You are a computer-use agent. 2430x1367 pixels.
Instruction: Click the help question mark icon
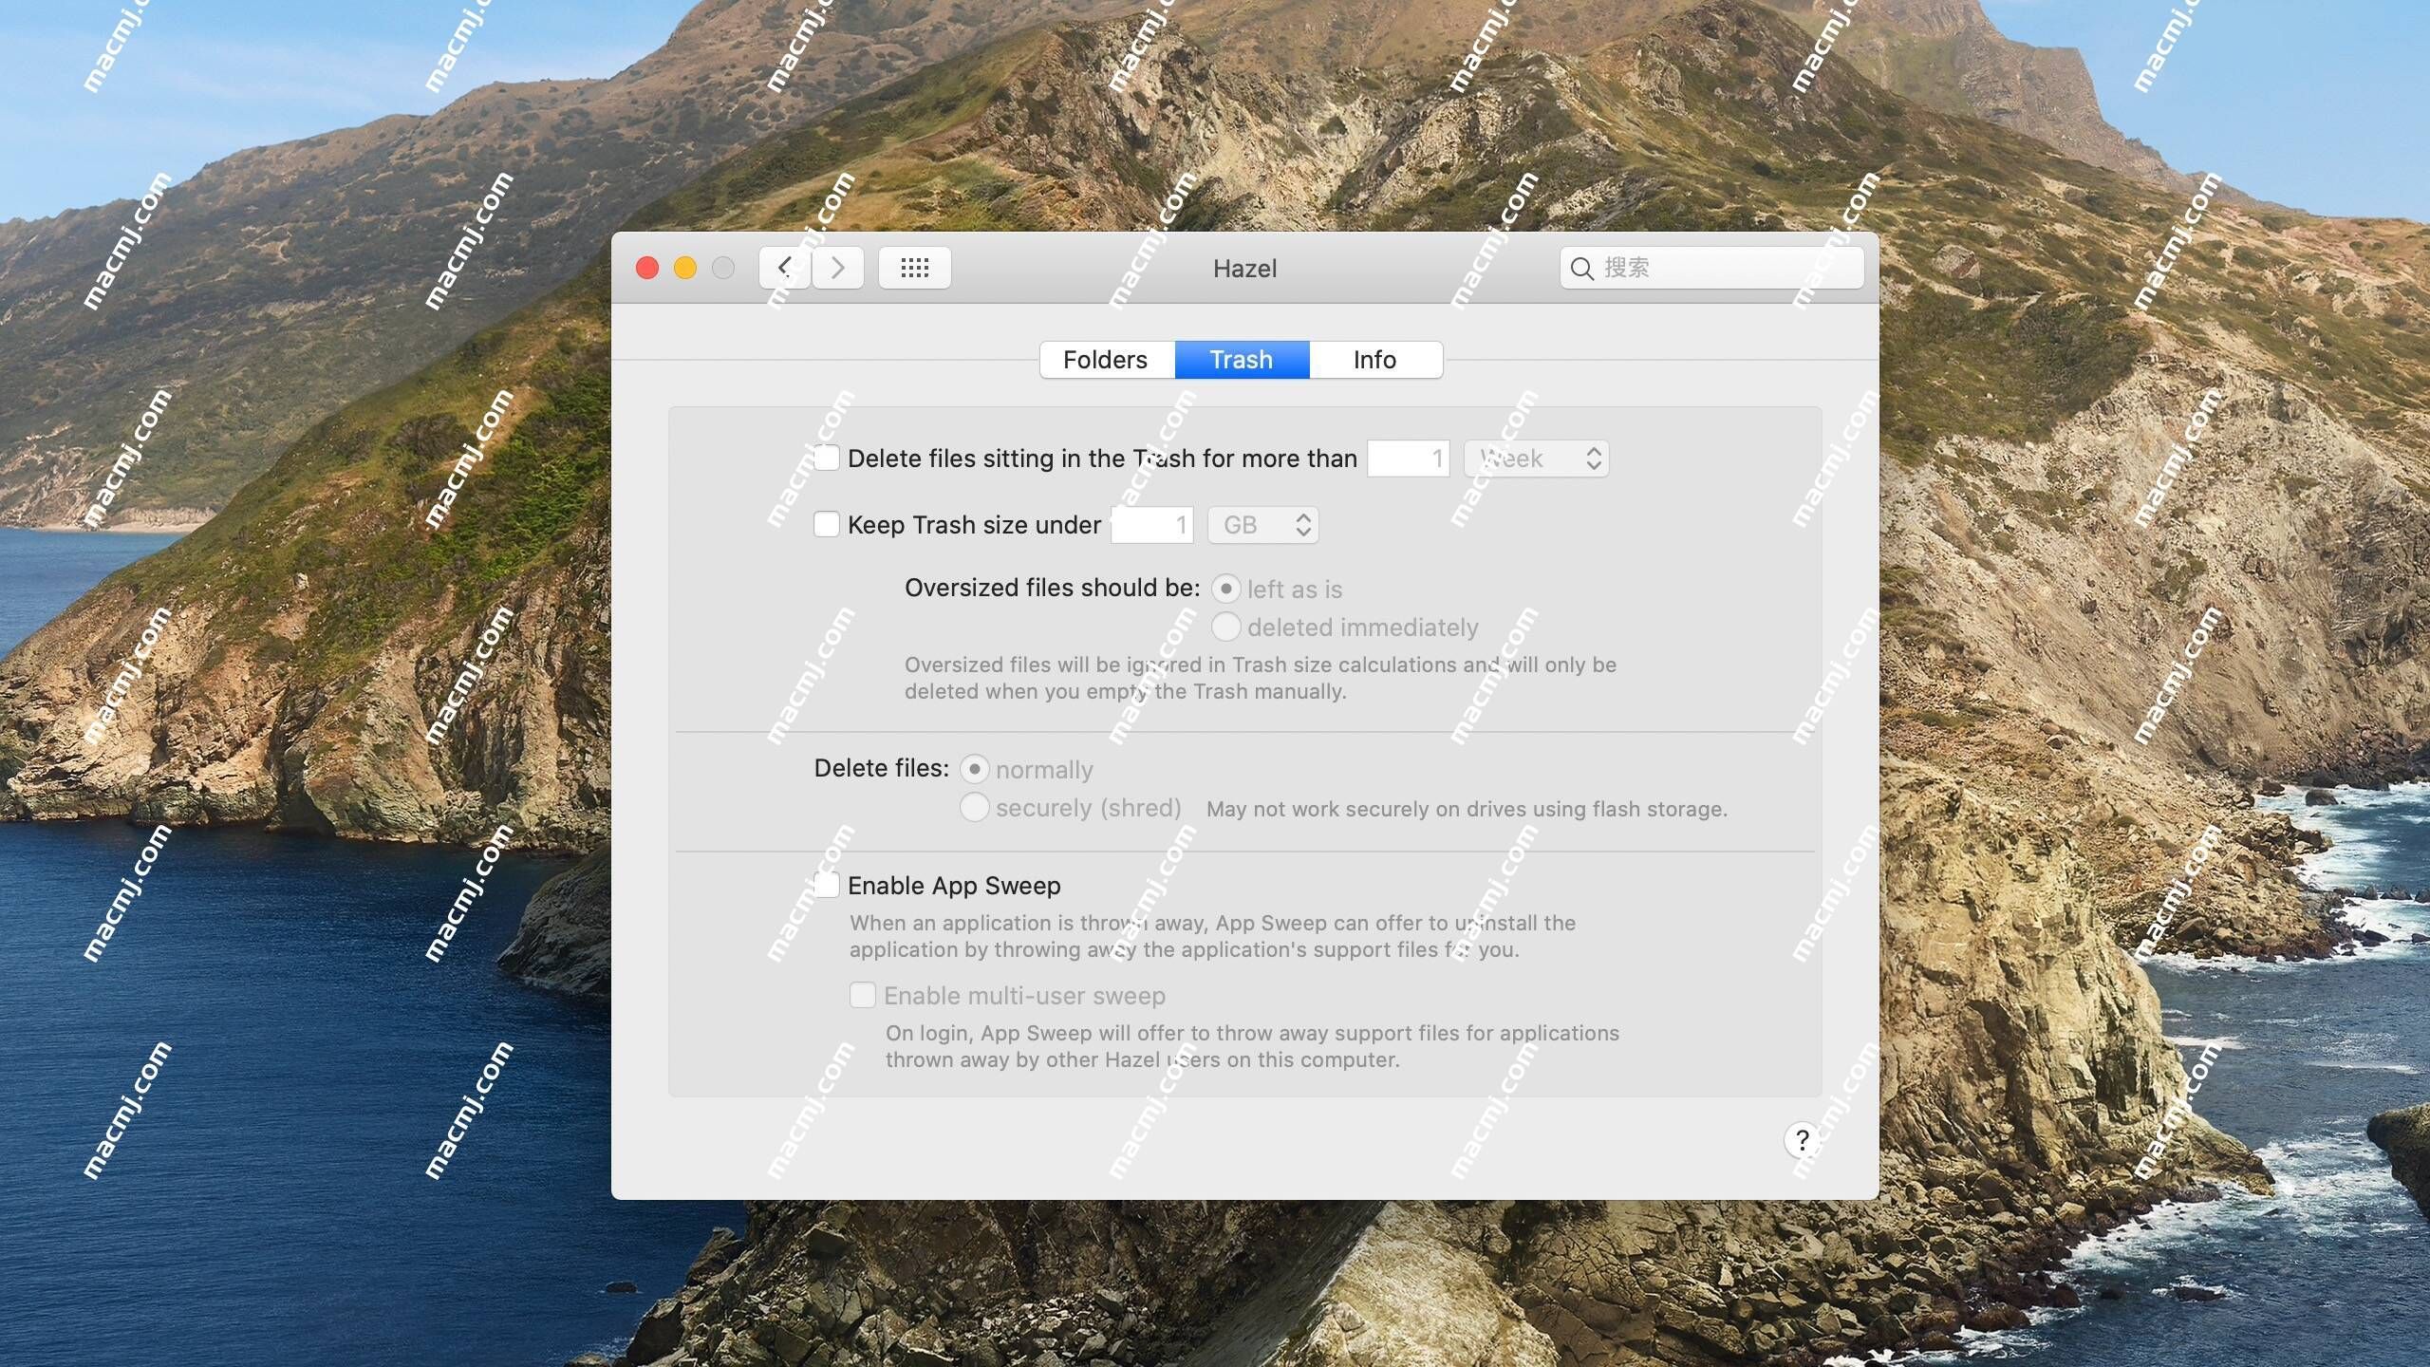[1799, 1138]
